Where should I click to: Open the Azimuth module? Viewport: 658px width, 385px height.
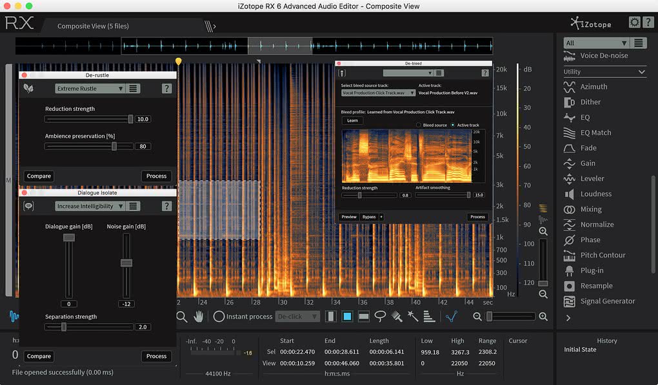tap(586, 87)
